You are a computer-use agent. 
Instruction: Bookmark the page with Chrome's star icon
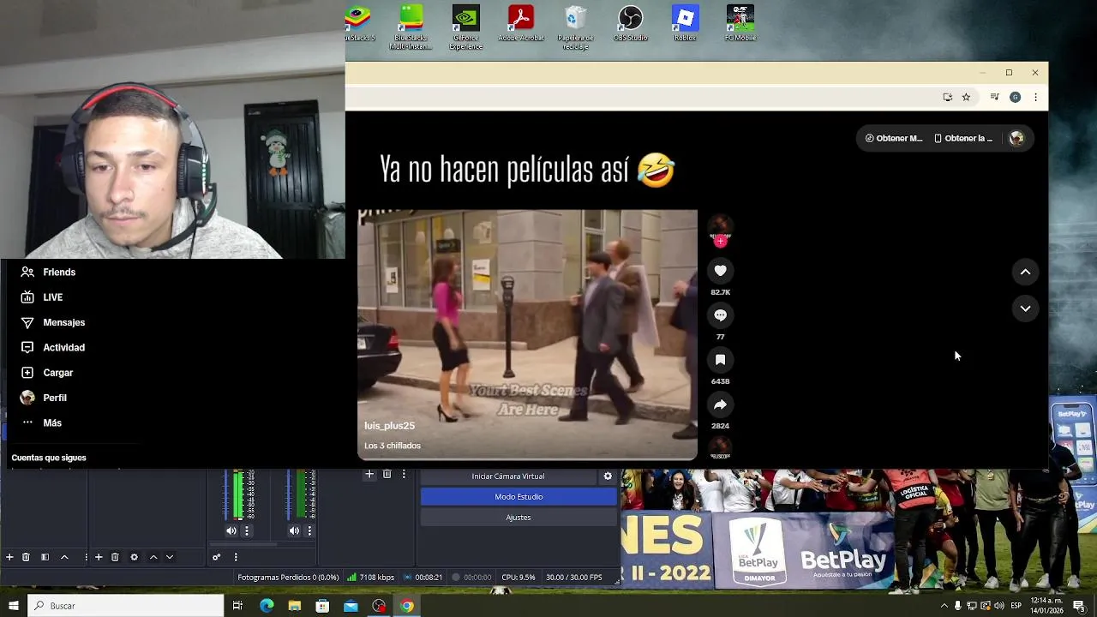coord(966,97)
